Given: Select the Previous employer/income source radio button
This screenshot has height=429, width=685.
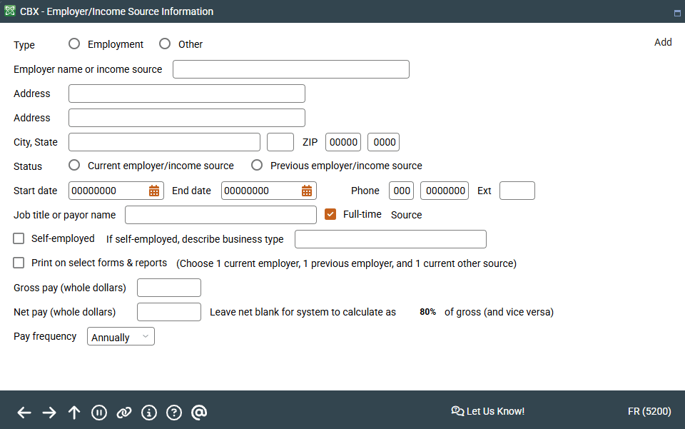Looking at the screenshot, I should coord(257,165).
